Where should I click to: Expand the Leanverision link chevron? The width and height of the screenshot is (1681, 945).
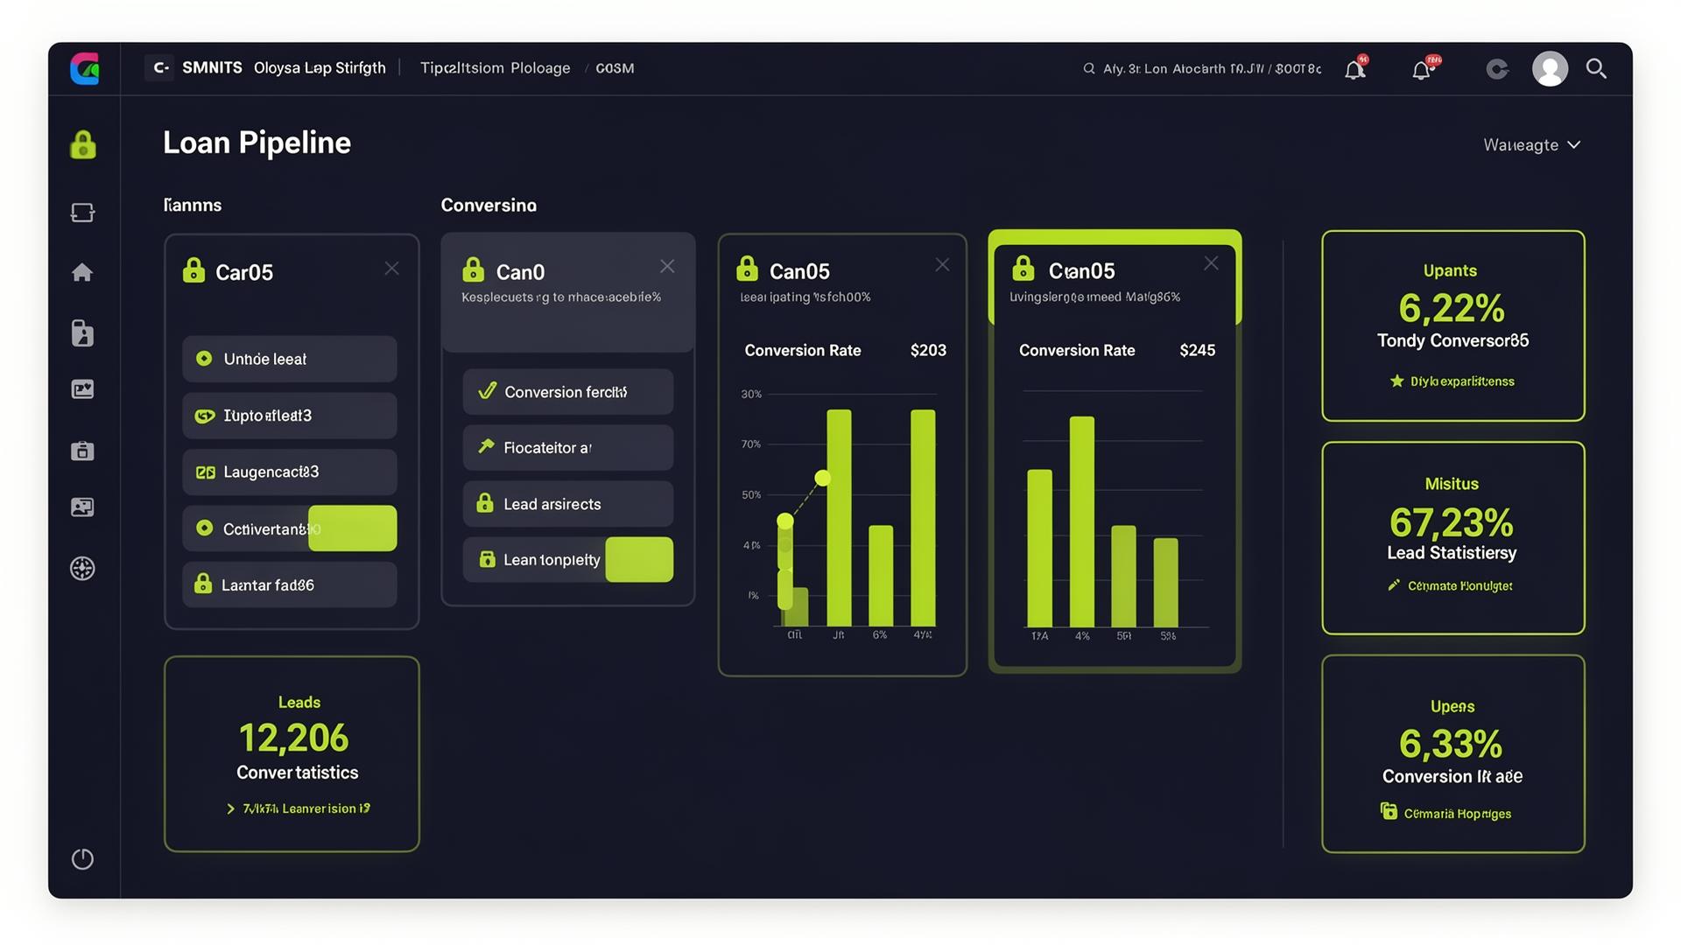(231, 808)
